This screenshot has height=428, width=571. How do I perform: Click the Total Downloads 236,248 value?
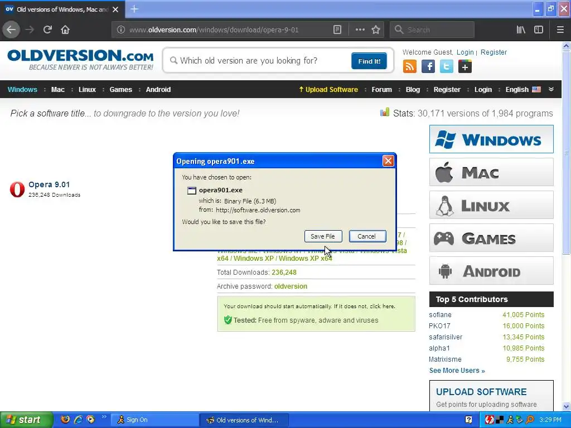(x=284, y=272)
